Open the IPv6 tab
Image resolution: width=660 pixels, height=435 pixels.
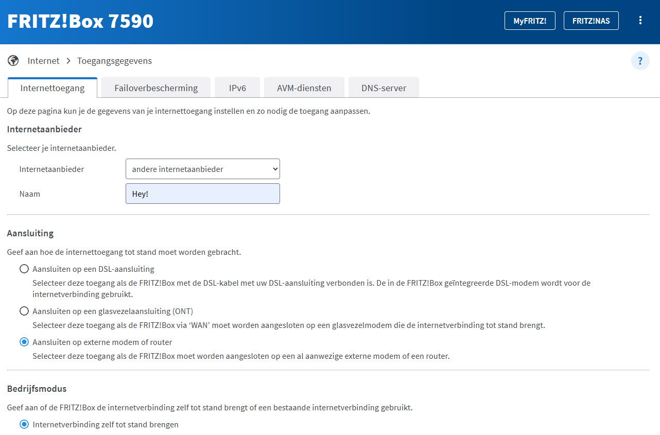[x=237, y=88]
